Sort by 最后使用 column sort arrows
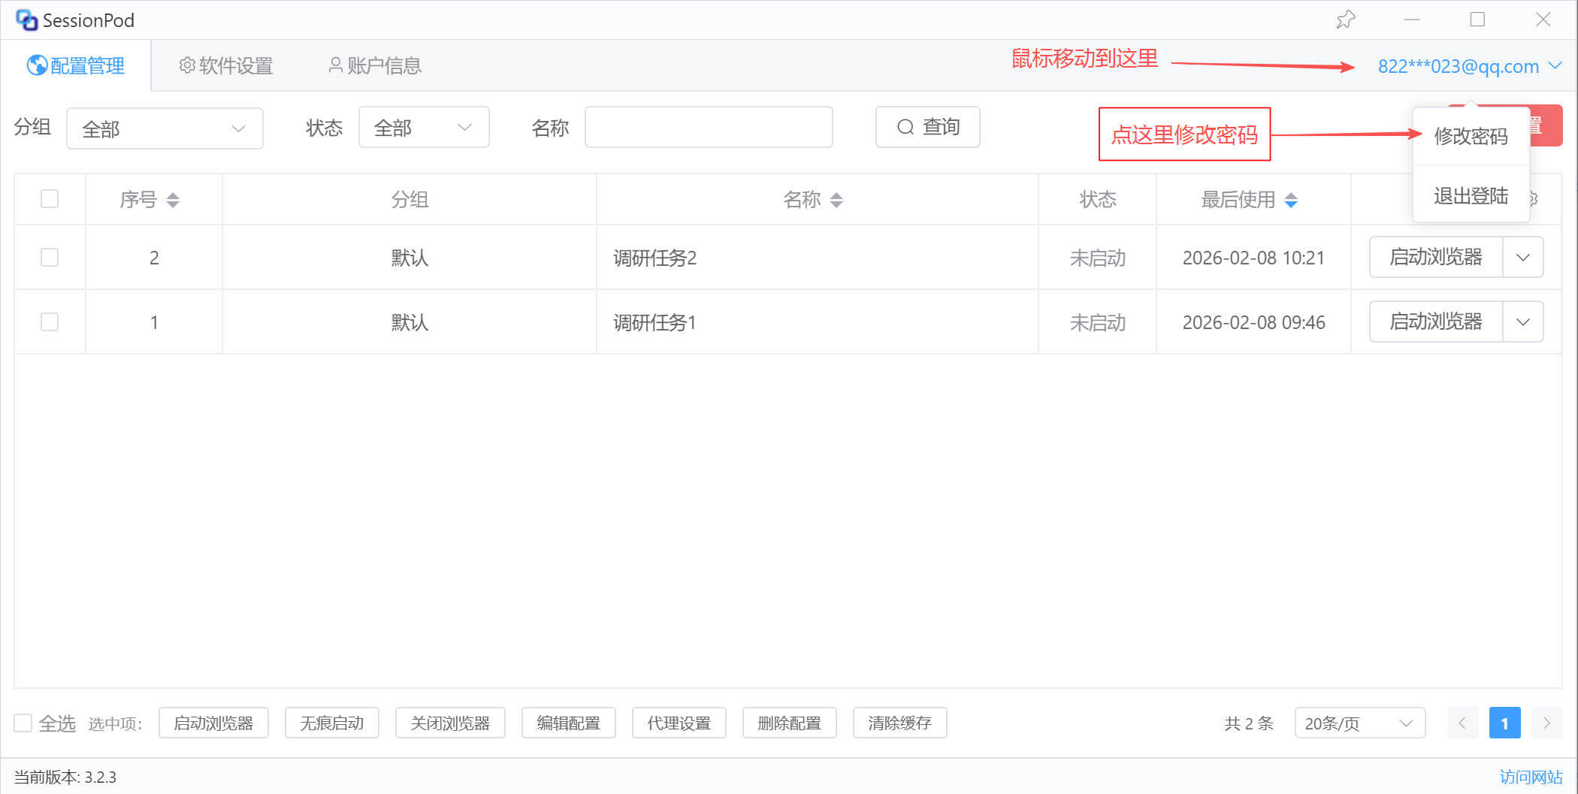Image resolution: width=1578 pixels, height=794 pixels. pyautogui.click(x=1291, y=200)
